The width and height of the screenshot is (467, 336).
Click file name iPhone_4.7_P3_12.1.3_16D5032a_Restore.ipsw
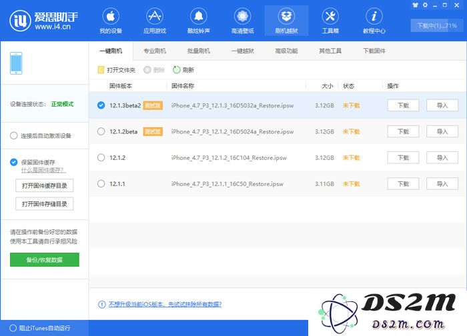pyautogui.click(x=232, y=105)
